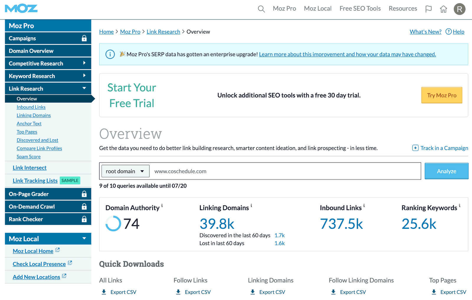Select Spam Score in the sidebar

coord(28,156)
